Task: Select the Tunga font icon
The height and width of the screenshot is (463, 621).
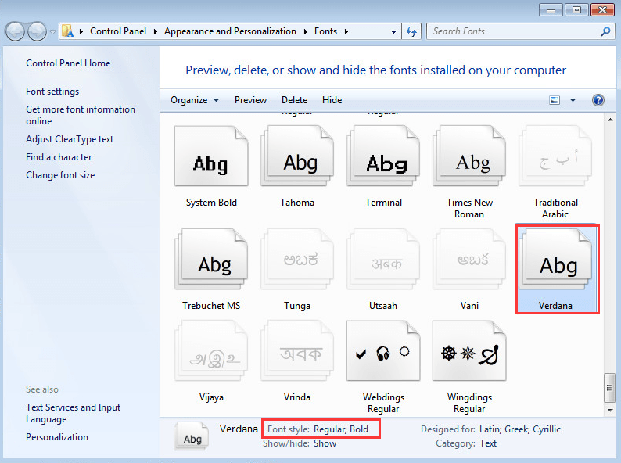Action: (297, 259)
